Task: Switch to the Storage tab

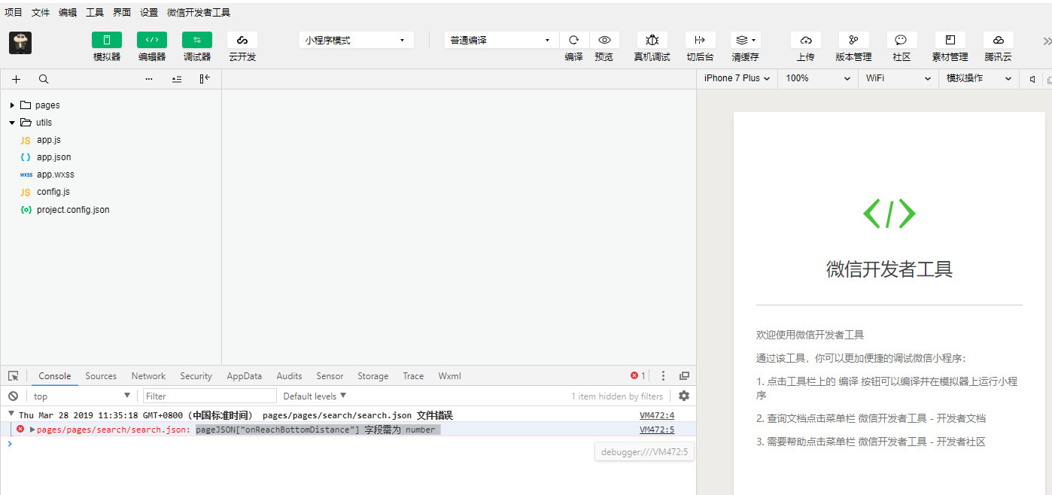Action: point(373,376)
